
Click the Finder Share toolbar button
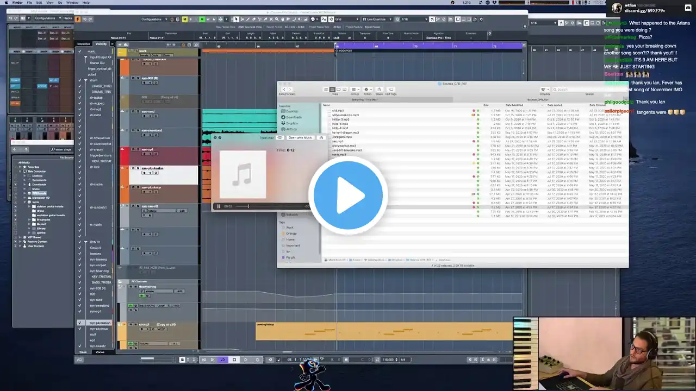click(380, 89)
